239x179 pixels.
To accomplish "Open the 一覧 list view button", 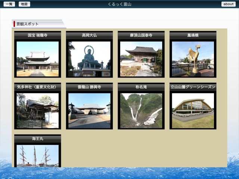I will click(9, 4).
